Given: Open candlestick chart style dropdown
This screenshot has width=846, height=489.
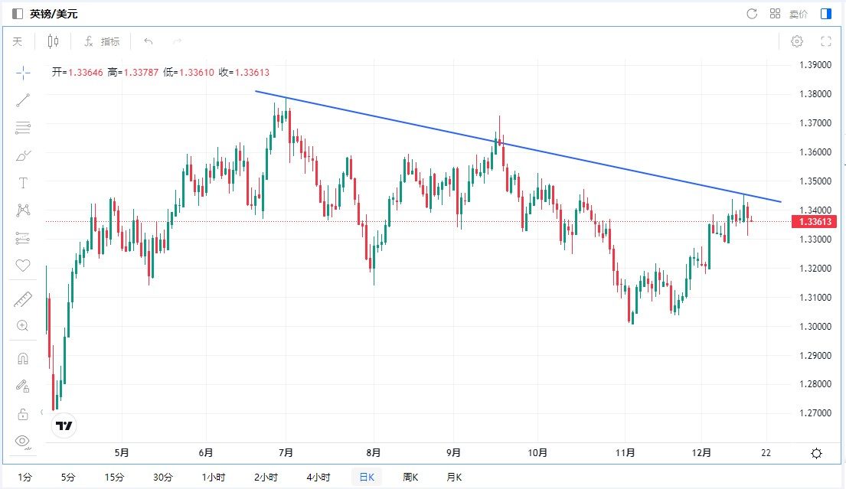Looking at the screenshot, I should click(53, 41).
